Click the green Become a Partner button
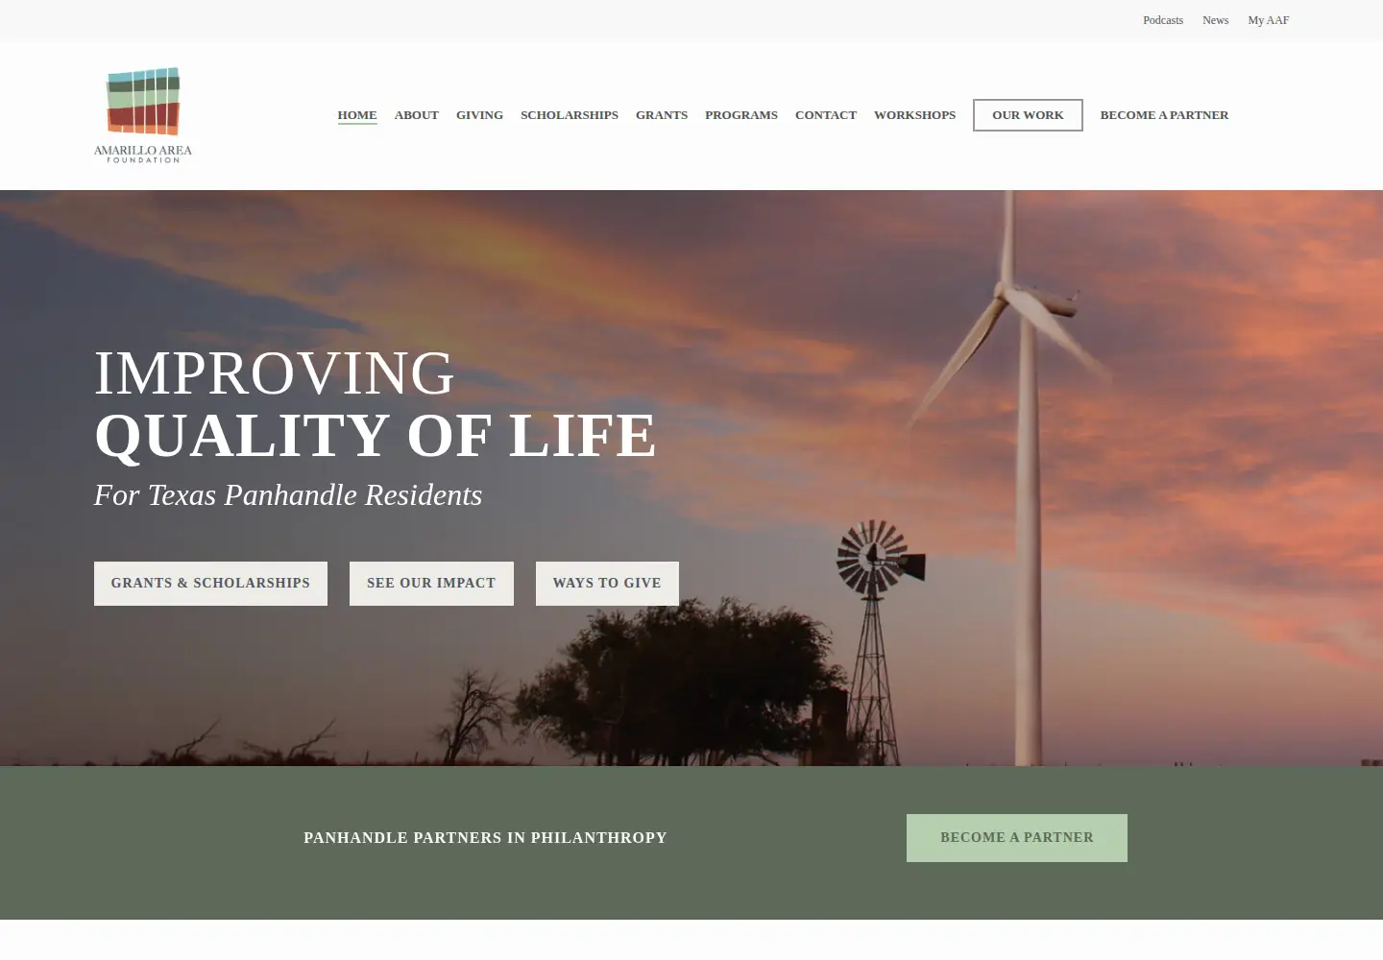 coord(1017,838)
